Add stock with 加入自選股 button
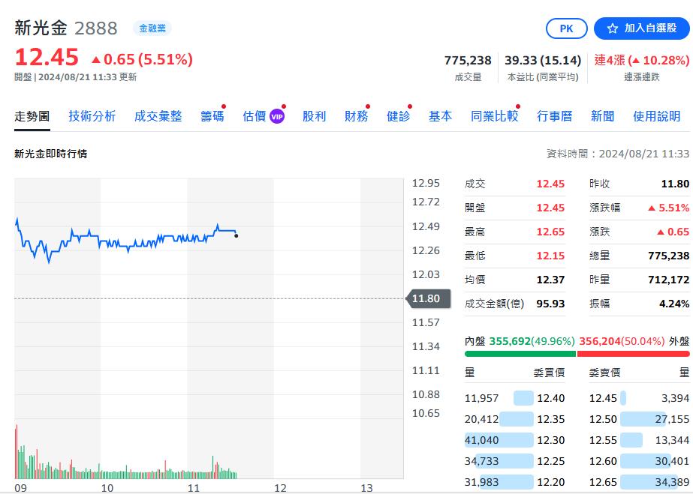 click(642, 28)
